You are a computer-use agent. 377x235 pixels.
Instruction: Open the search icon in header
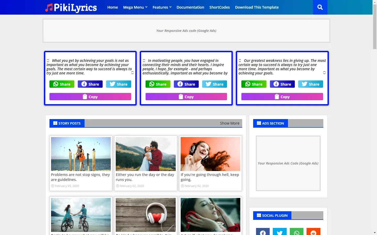tap(320, 7)
